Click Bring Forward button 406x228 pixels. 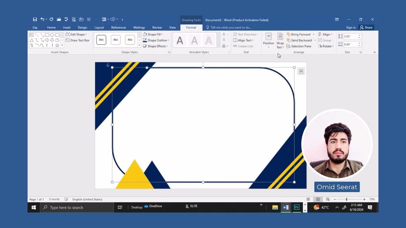pos(298,35)
